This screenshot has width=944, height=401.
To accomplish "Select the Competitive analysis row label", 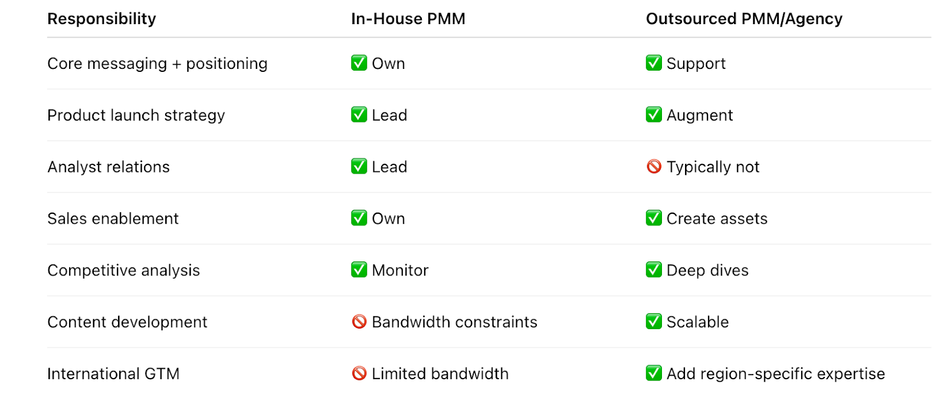I will click(123, 270).
